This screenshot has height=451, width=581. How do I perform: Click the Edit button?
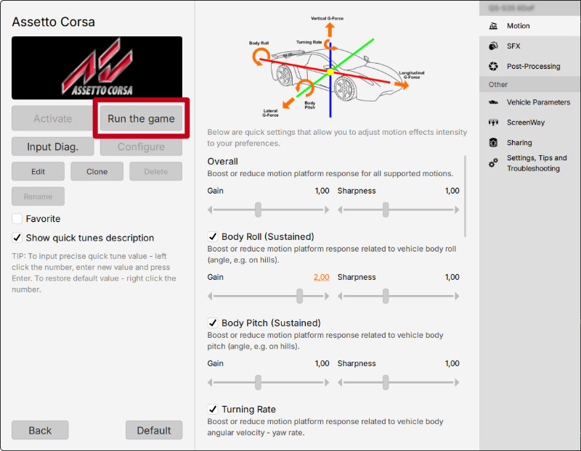[x=38, y=171]
